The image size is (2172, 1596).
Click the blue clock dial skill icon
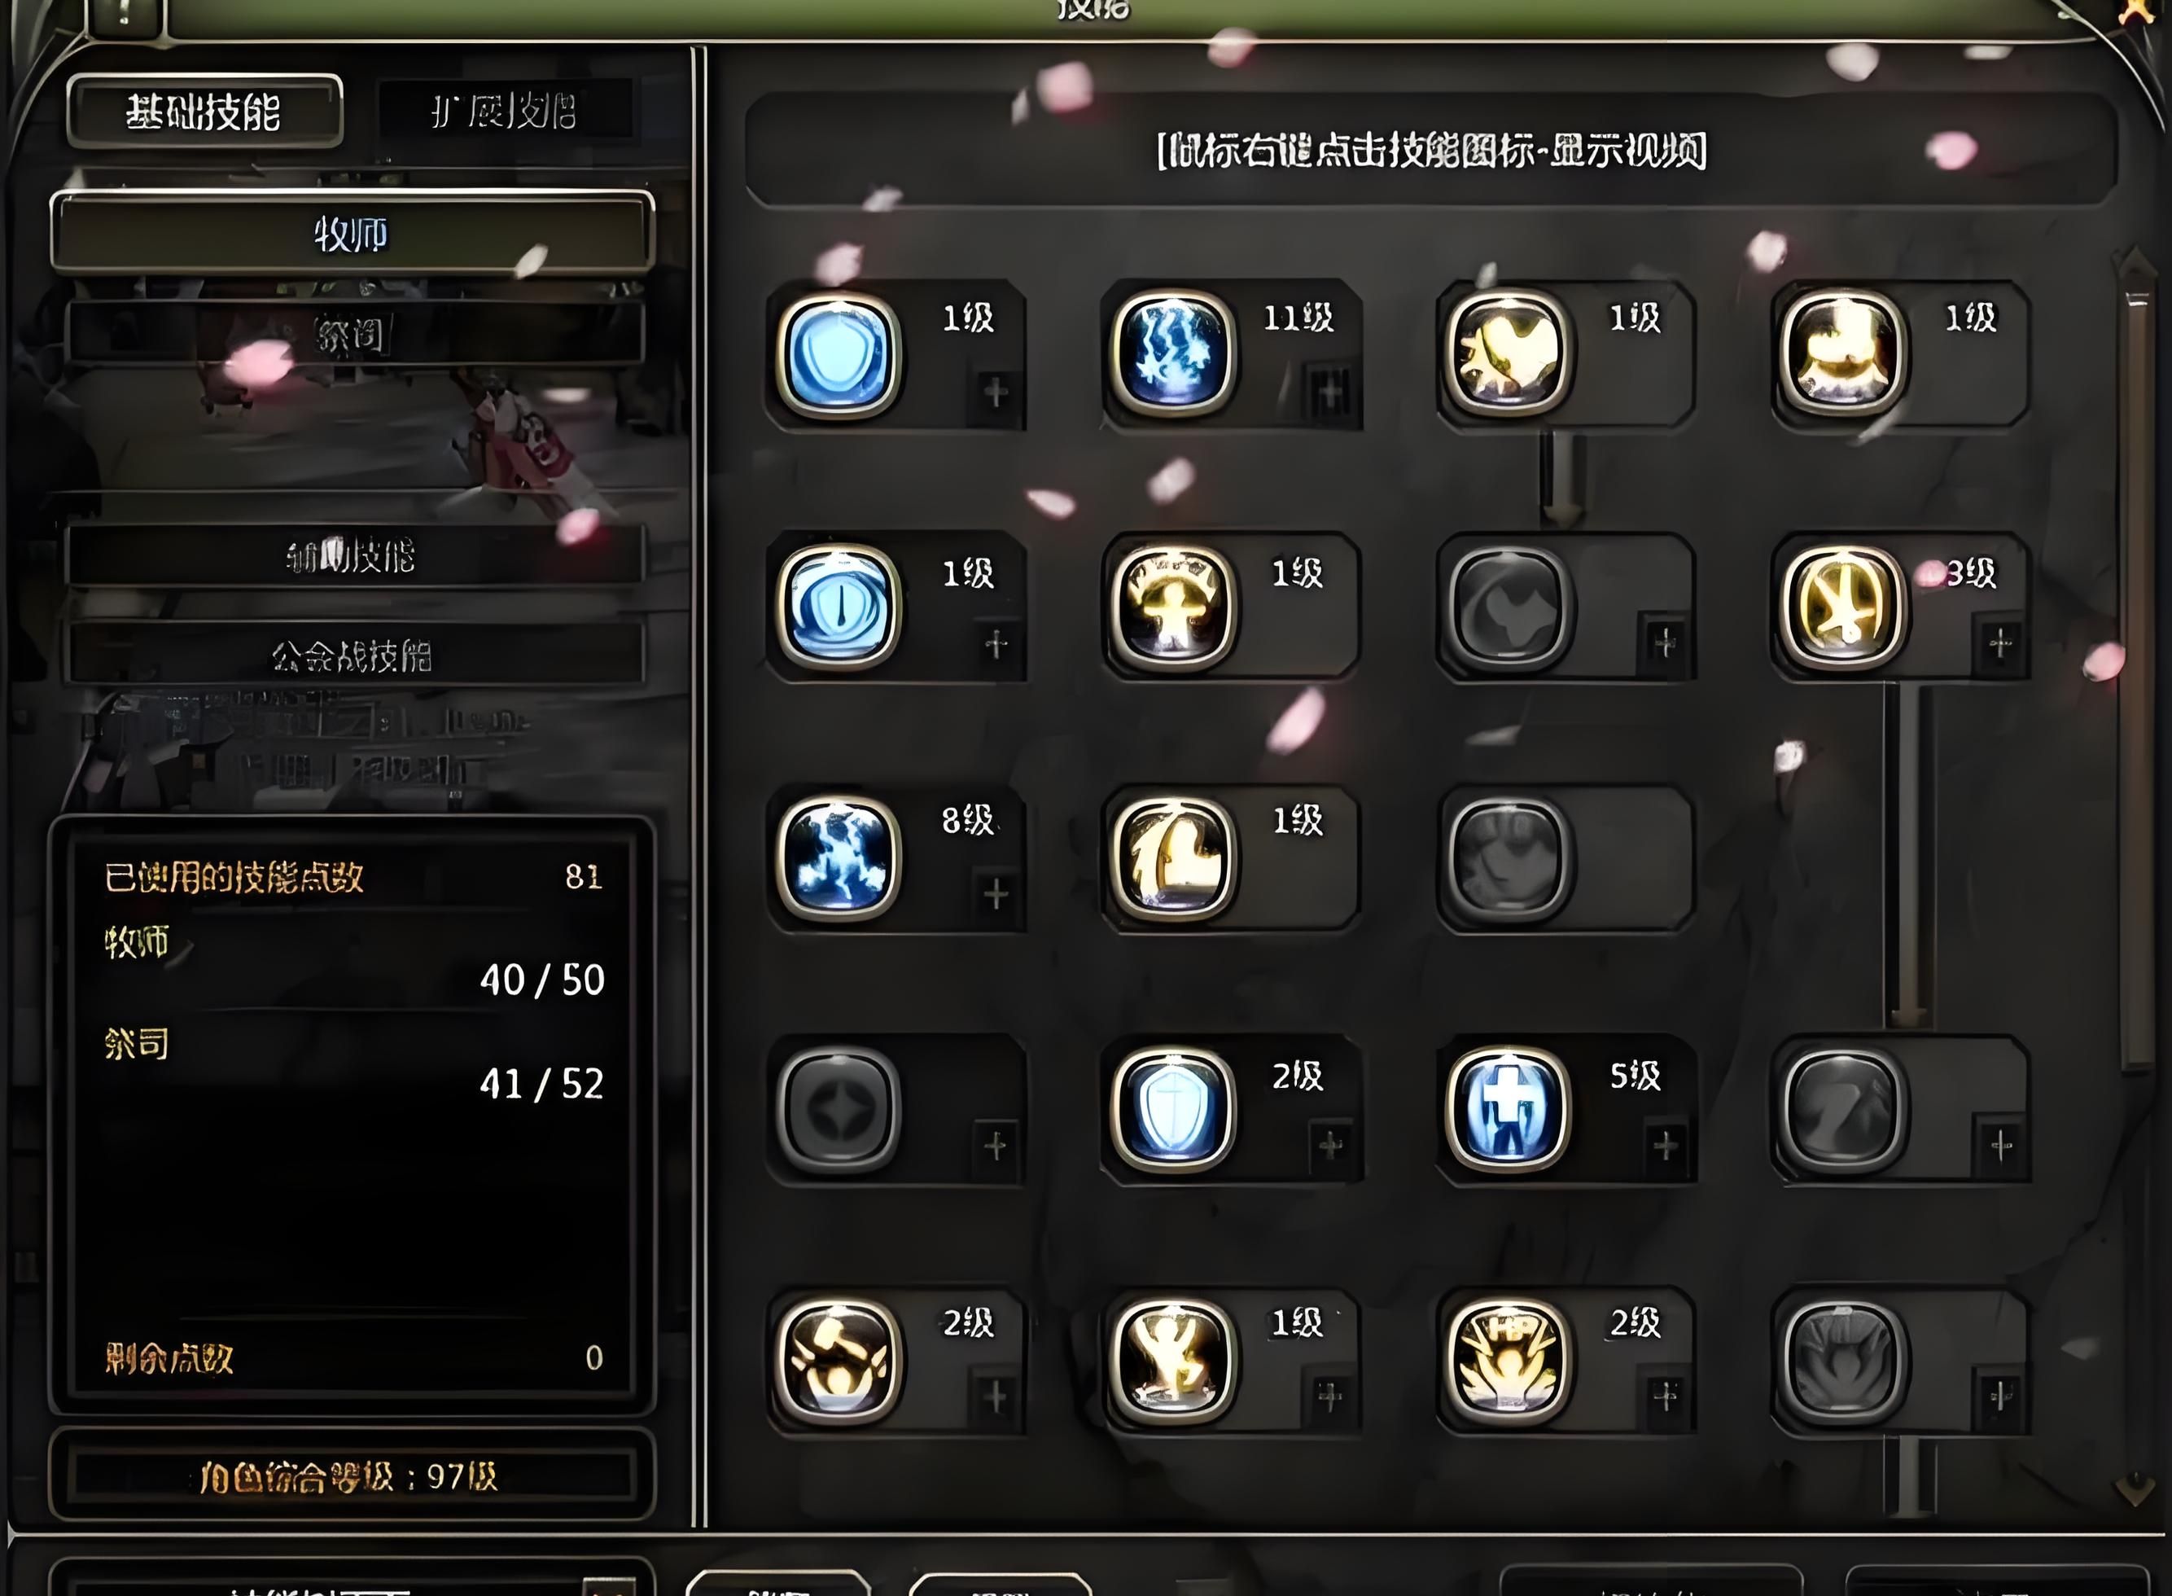[839, 607]
